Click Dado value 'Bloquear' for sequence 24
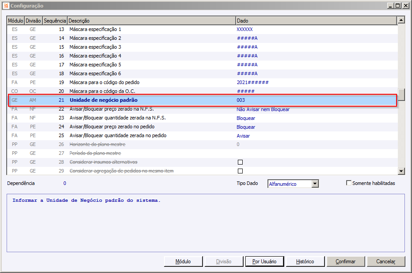The width and height of the screenshot is (412, 273). [x=246, y=127]
